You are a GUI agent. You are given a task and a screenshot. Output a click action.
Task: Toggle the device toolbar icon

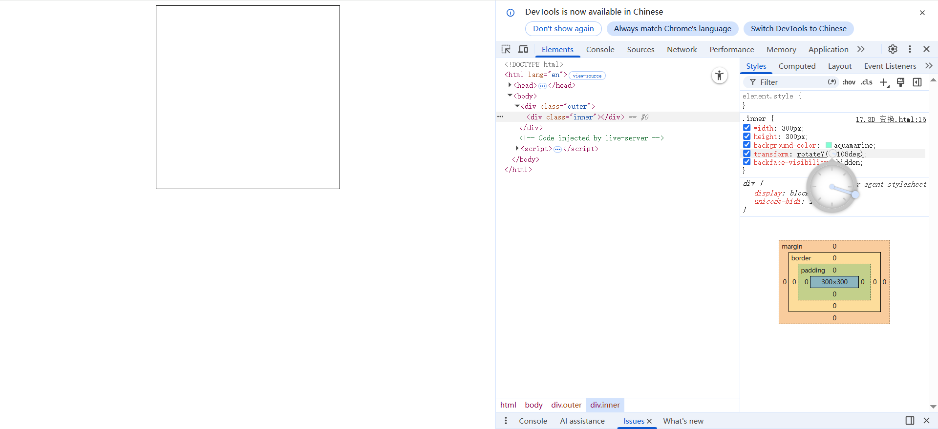pos(523,49)
